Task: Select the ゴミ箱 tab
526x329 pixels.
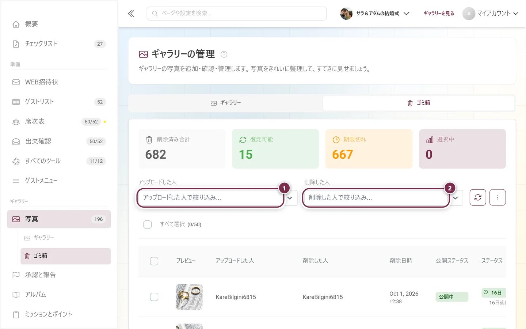Action: pyautogui.click(x=419, y=103)
